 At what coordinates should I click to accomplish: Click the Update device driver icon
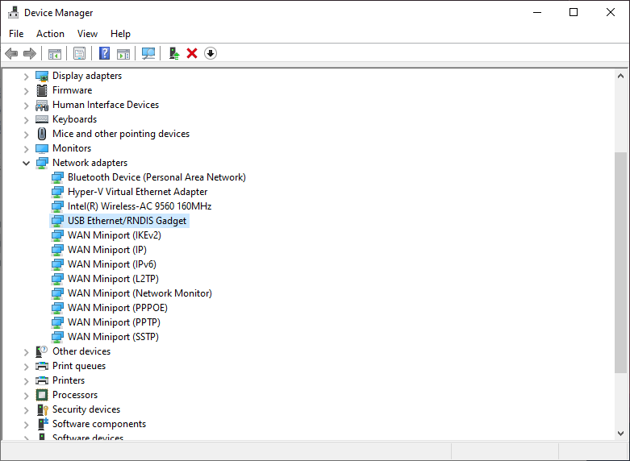(173, 53)
